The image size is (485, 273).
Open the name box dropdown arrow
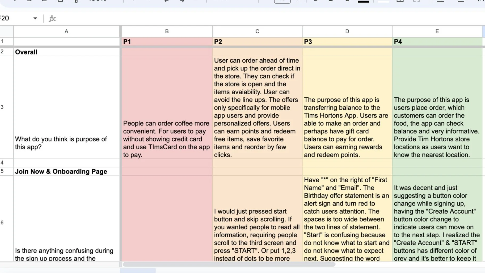coord(35,18)
